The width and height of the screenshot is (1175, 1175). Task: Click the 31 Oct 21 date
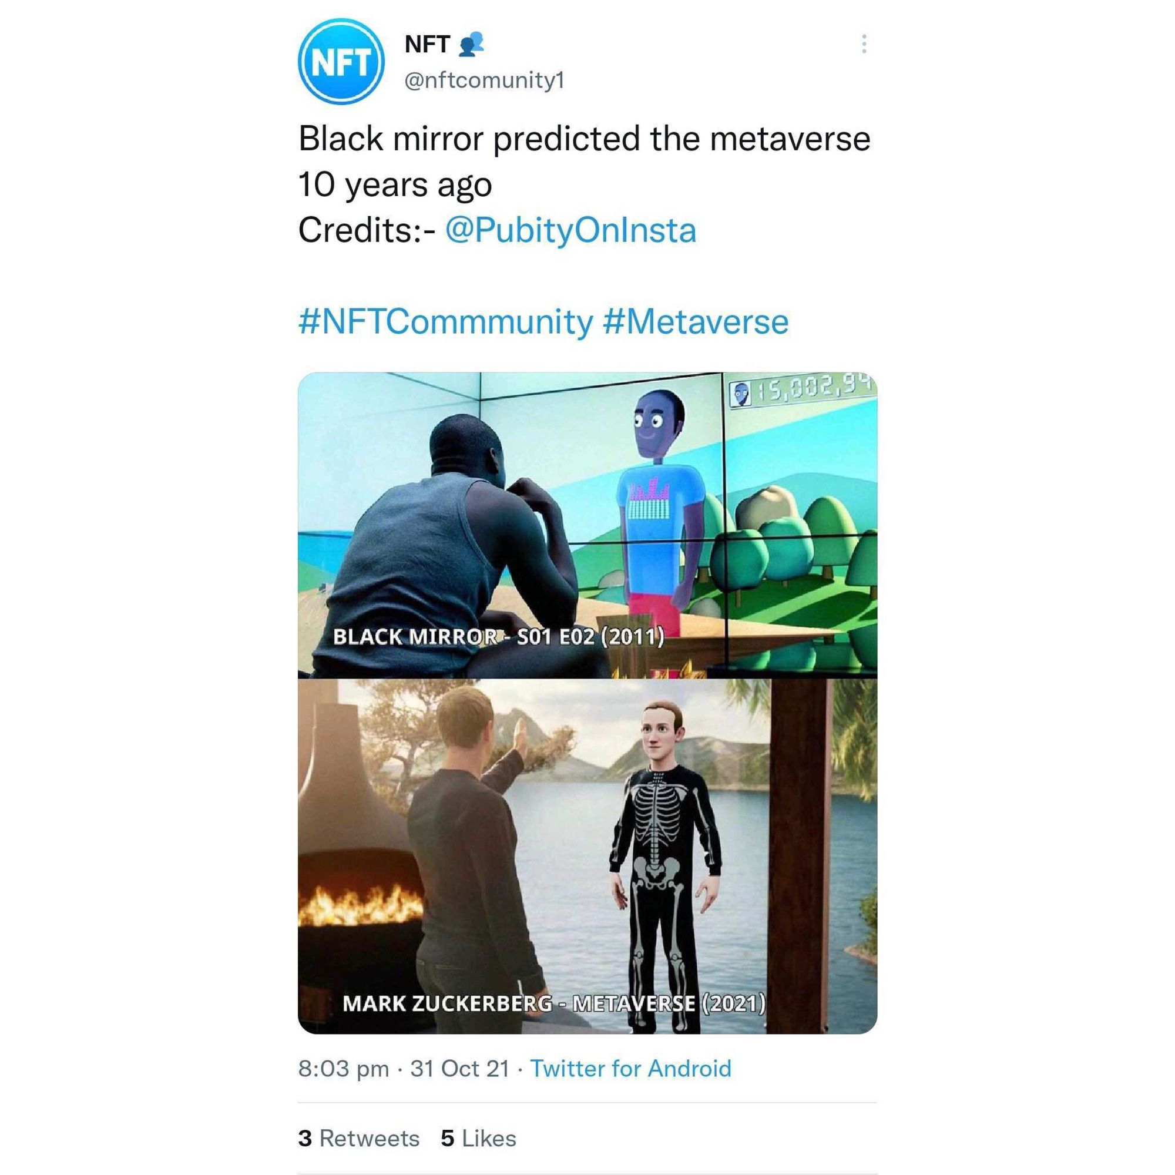pyautogui.click(x=460, y=1069)
